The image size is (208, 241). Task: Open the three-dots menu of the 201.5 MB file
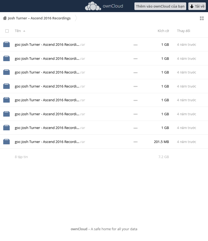[136, 142]
